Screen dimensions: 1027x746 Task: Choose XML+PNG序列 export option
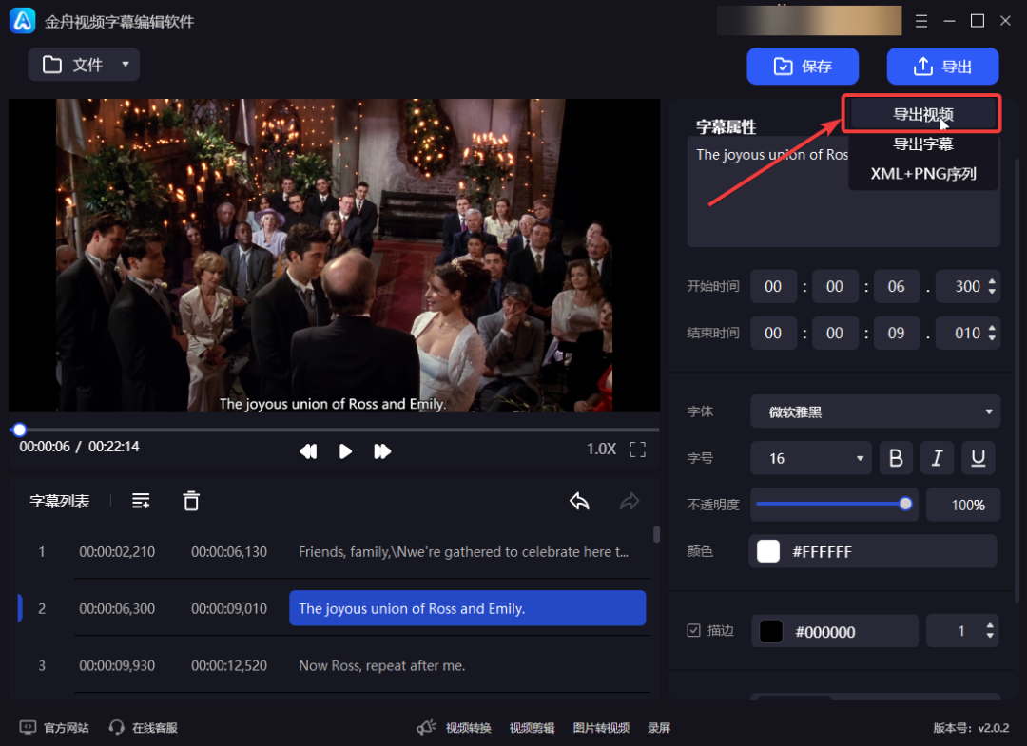922,173
